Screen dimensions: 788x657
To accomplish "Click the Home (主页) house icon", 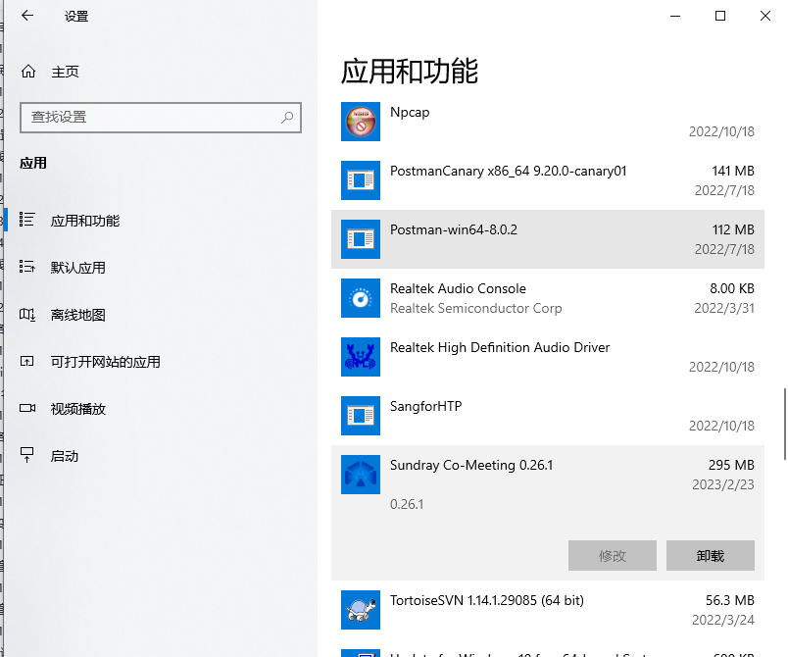I will (28, 72).
